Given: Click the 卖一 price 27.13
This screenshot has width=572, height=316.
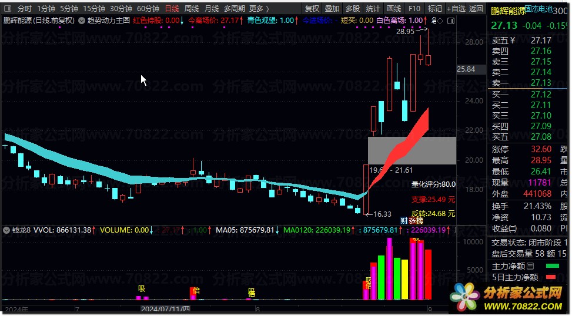Looking at the screenshot, I should [x=541, y=83].
